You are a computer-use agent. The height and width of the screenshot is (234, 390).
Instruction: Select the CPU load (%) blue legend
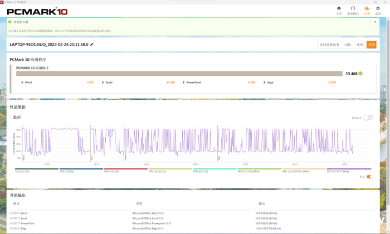pos(81,170)
